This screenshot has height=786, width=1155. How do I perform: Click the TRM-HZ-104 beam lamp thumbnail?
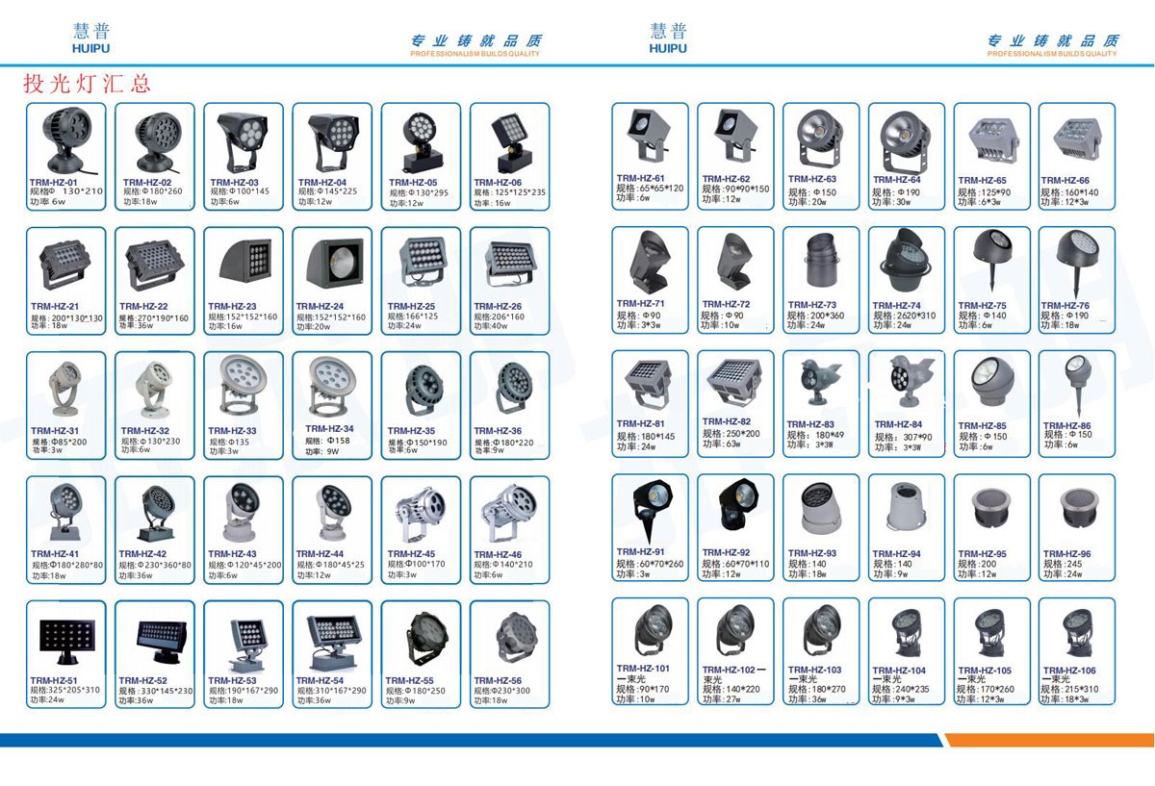point(907,633)
